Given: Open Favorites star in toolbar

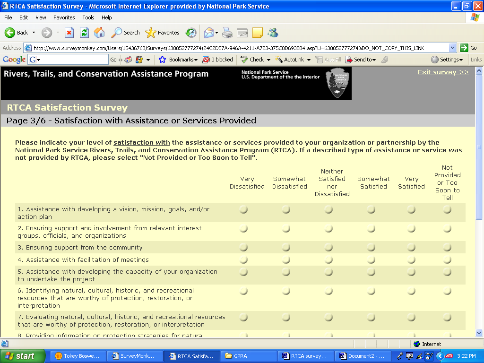Looking at the screenshot, I should tap(151, 33).
